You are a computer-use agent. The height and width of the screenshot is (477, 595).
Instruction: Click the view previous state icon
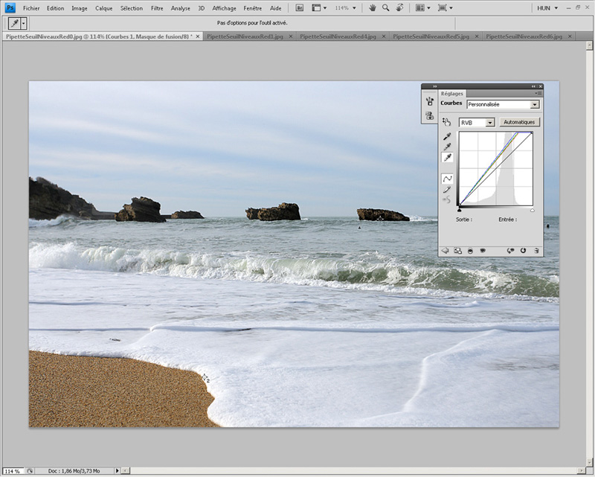pyautogui.click(x=510, y=251)
